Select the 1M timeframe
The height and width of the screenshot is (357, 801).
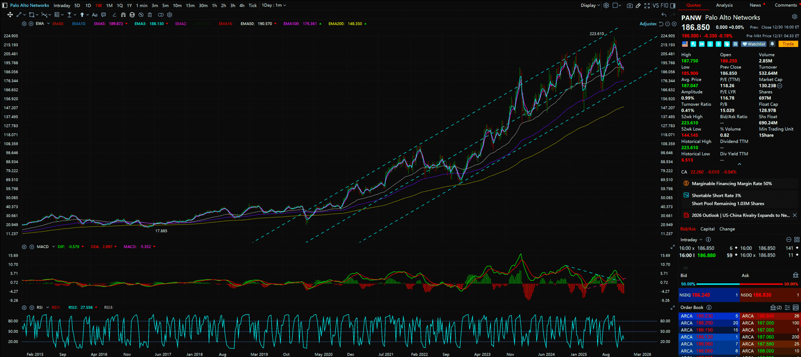[x=109, y=5]
